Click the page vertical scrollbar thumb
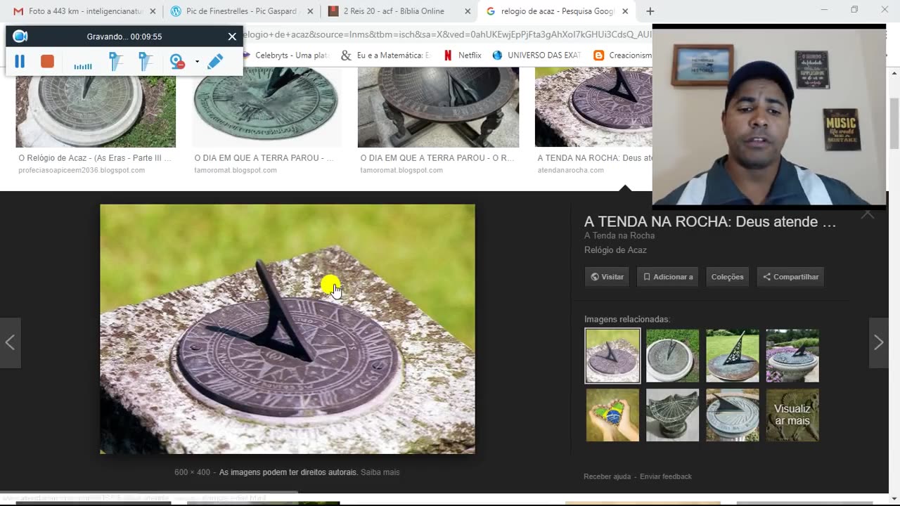 click(x=894, y=123)
